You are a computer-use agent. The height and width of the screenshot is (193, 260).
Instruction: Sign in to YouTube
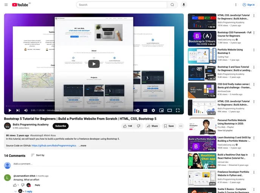pyautogui.click(x=249, y=5)
